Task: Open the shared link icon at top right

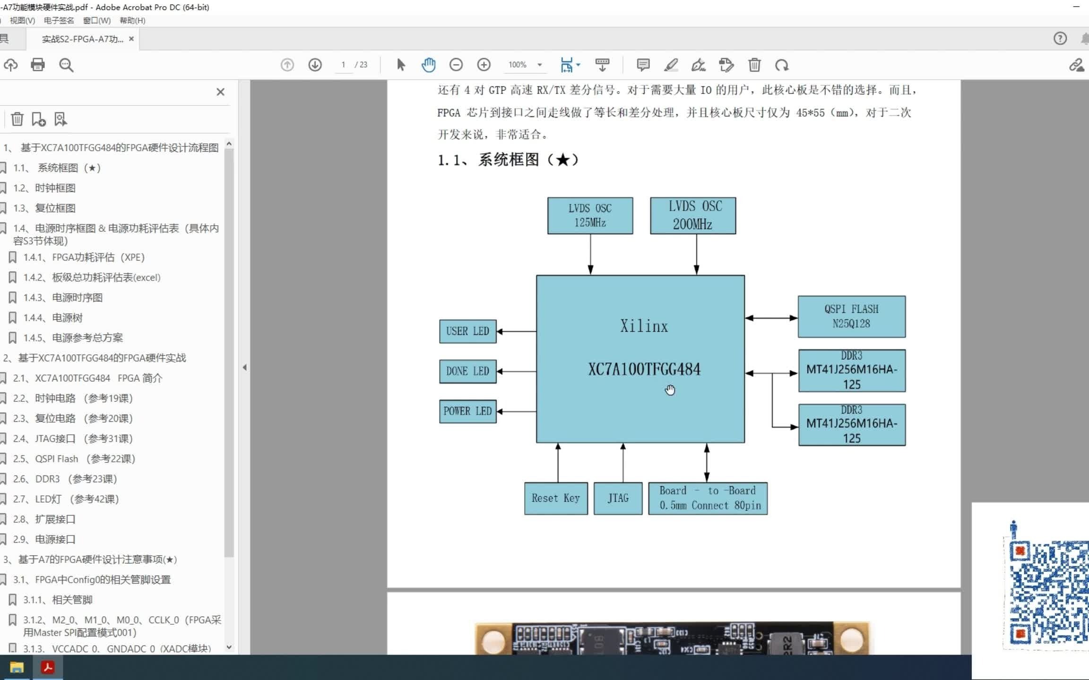Action: [1077, 65]
